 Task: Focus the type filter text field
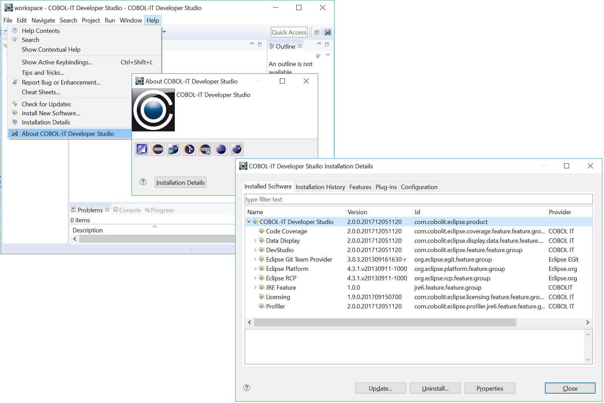pos(418,199)
